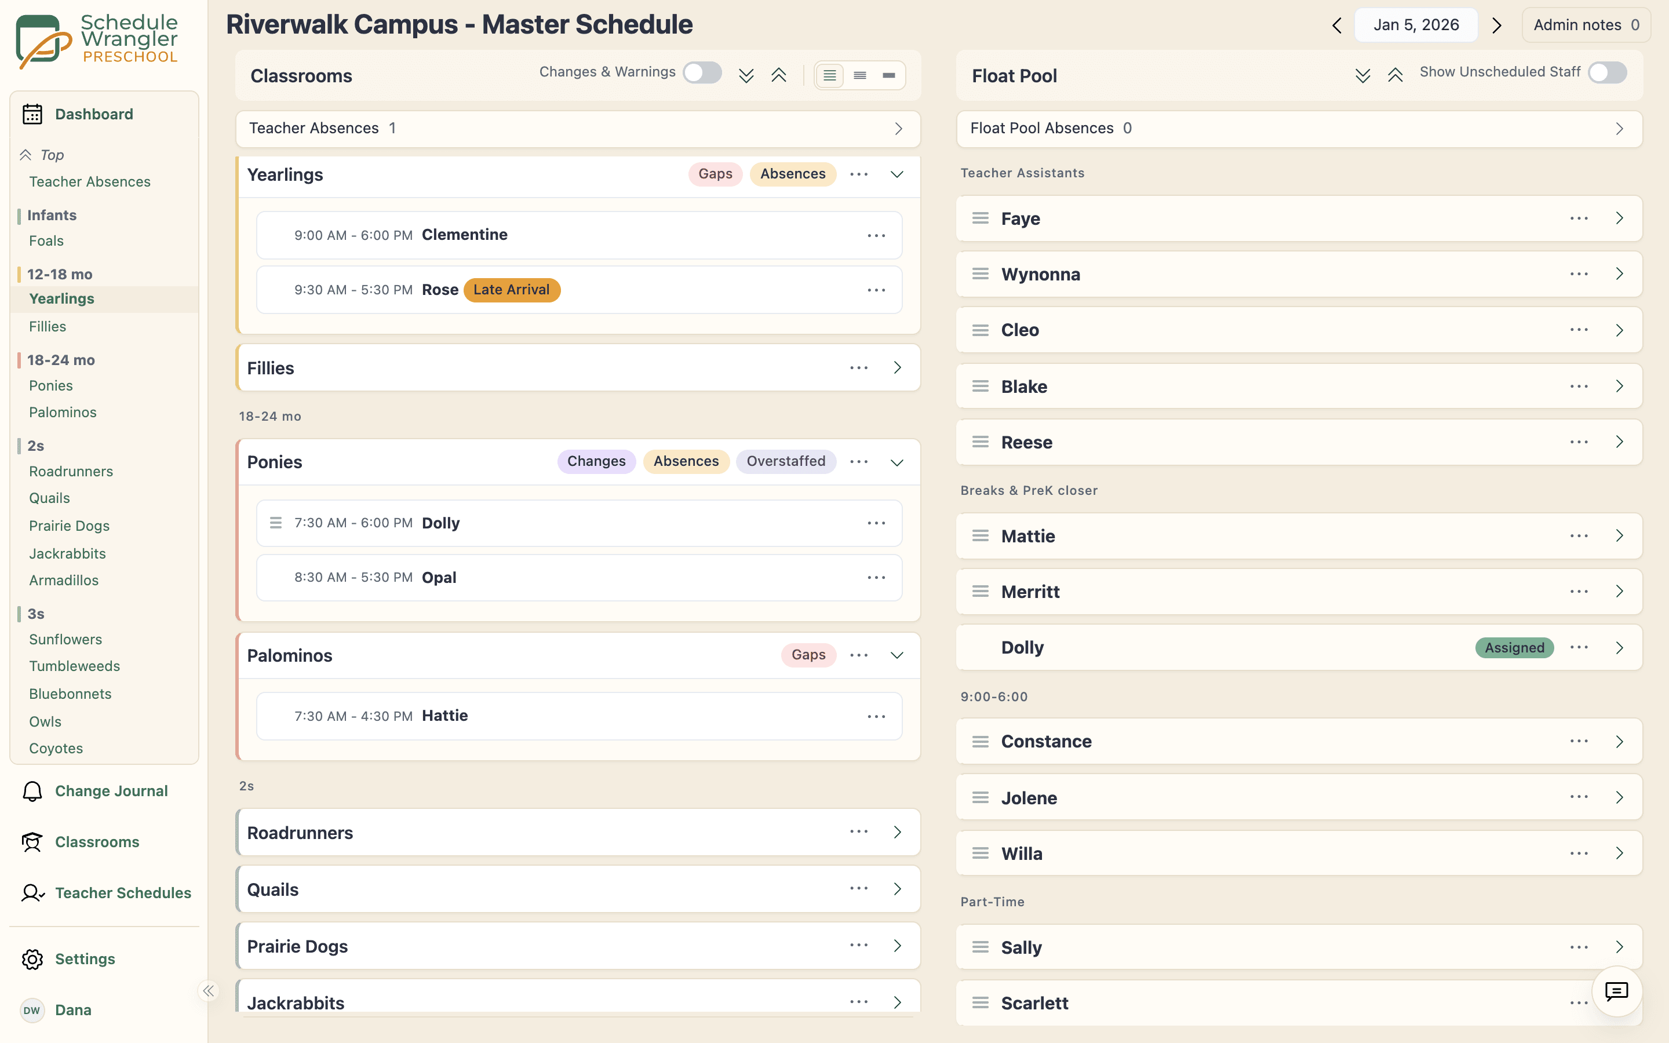Jump to Top in sidebar
This screenshot has width=1669, height=1043.
[x=42, y=155]
